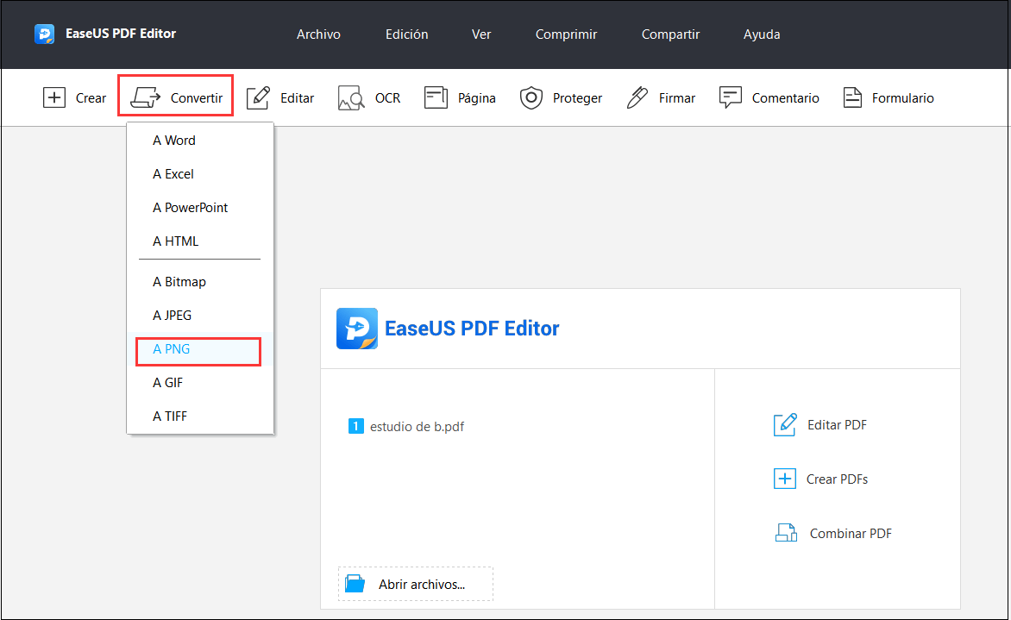Click the number 1 badge beside estudio de b.pdf
Viewport: 1011px width, 620px height.
tap(356, 426)
